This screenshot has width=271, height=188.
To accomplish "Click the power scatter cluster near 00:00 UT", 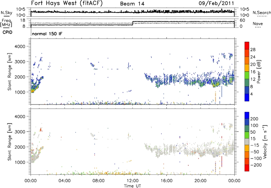I will pos(36,85).
